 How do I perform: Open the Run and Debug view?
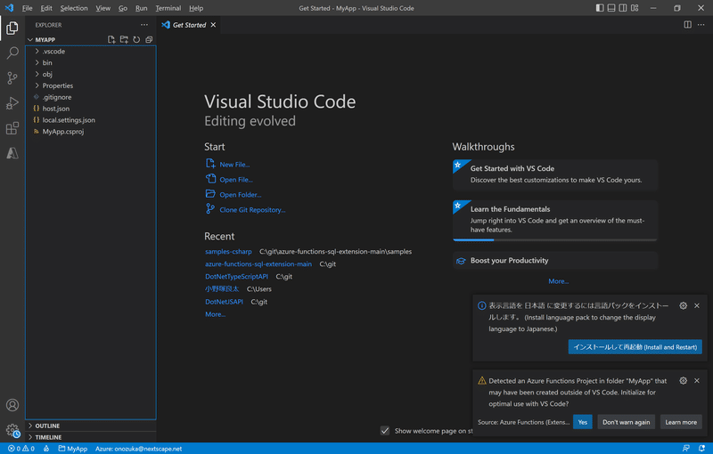[x=12, y=103]
